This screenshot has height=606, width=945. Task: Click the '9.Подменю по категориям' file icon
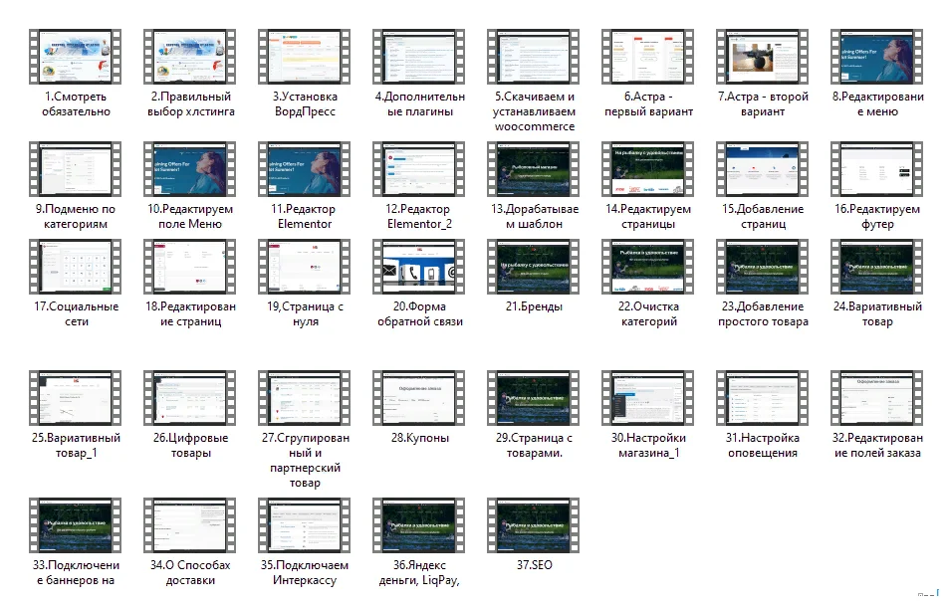pos(76,168)
